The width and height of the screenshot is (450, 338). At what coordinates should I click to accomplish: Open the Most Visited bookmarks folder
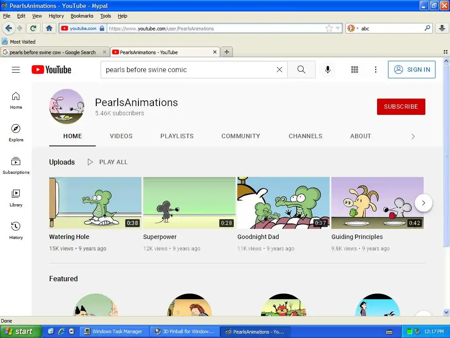tap(19, 42)
